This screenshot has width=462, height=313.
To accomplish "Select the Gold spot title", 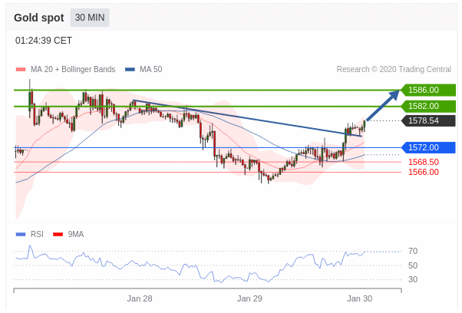I will point(39,18).
